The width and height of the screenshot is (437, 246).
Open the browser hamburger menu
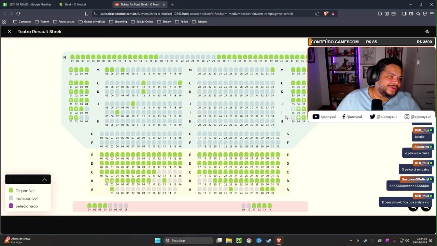(x=432, y=14)
